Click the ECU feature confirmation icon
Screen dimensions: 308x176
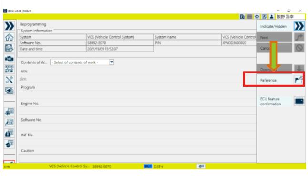(299, 102)
